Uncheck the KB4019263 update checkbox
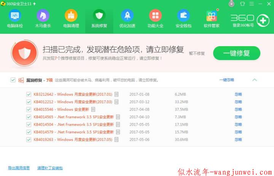Image resolution: width=274 pixels, height=176 pixels. point(29,140)
